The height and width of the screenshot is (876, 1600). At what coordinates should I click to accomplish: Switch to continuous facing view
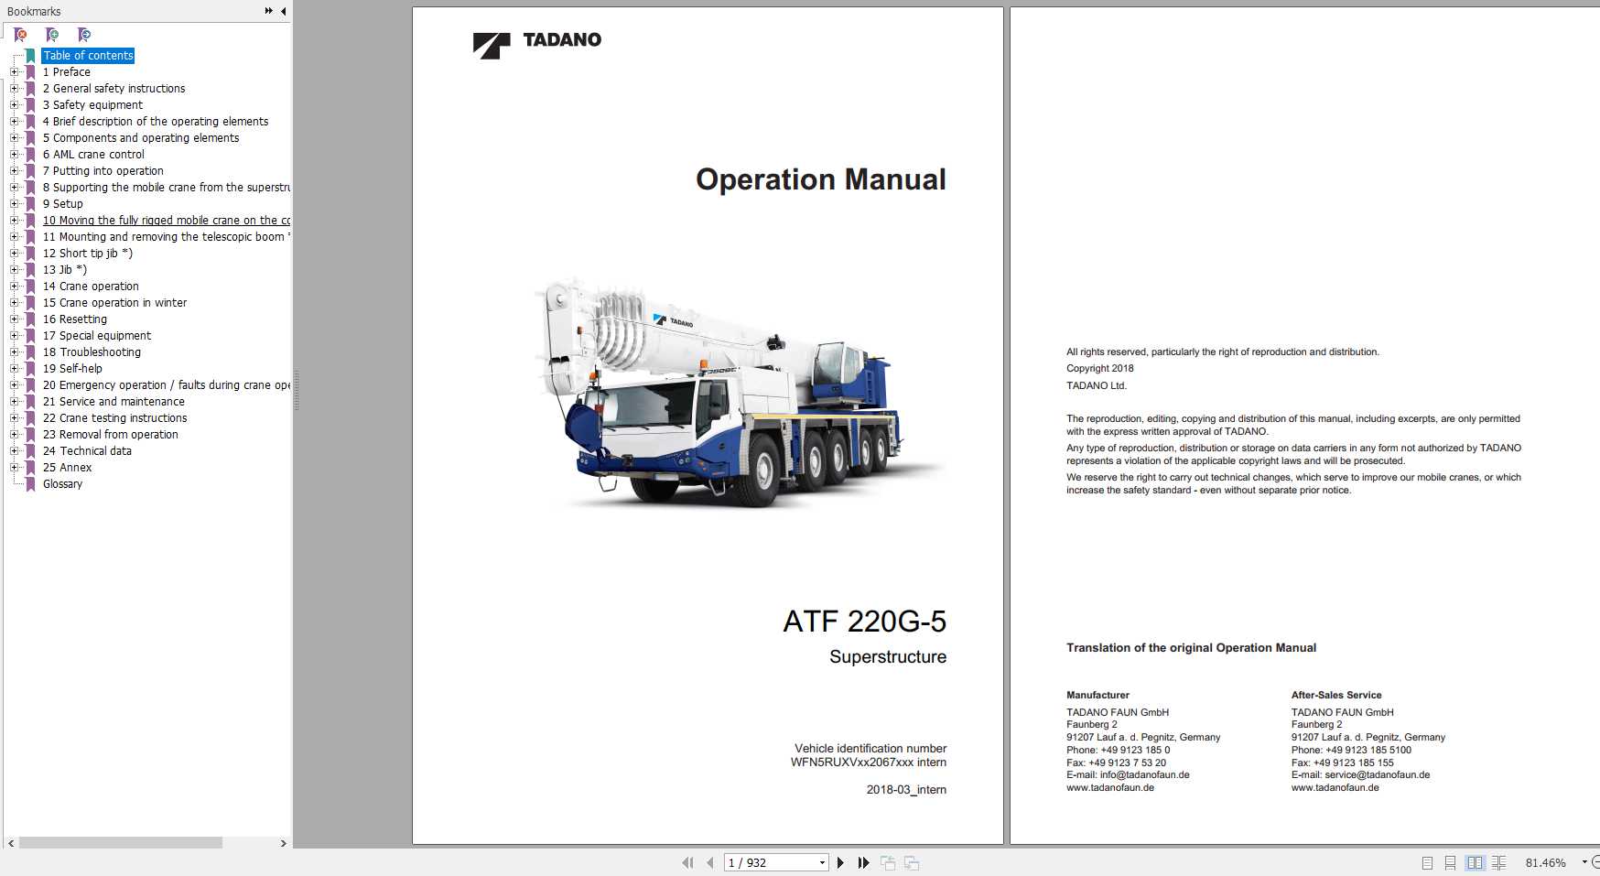point(1498,862)
